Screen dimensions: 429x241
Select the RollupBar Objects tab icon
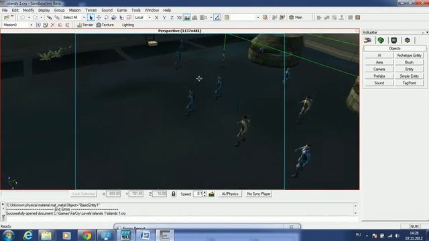368,40
